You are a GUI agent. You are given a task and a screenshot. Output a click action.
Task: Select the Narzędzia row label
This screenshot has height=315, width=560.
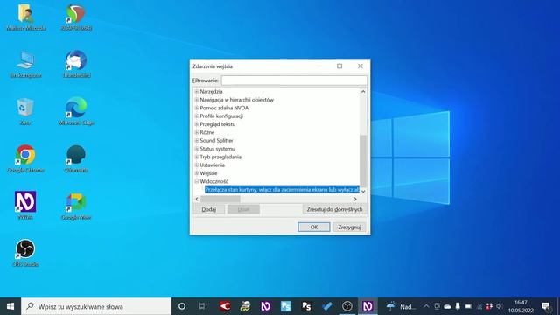tap(211, 91)
